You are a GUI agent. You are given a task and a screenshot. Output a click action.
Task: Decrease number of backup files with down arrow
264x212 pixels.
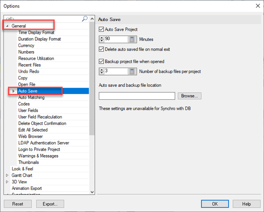(102, 73)
